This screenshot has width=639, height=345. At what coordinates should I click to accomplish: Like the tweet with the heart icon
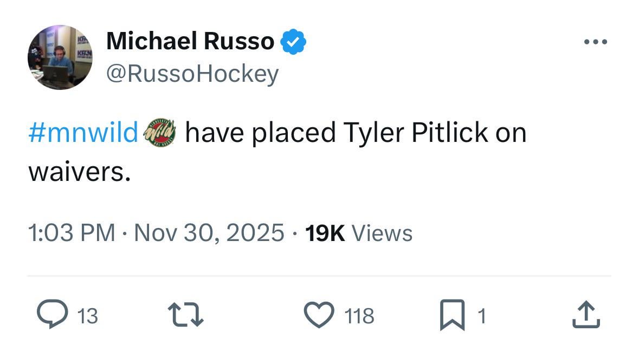pos(320,314)
